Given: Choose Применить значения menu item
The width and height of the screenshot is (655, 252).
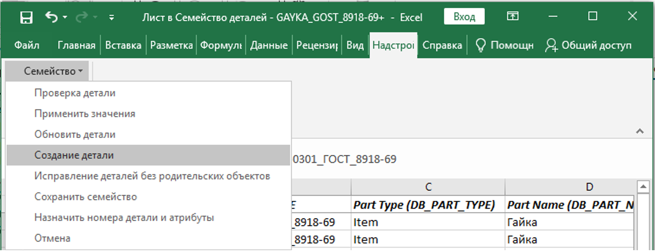Looking at the screenshot, I should point(148,114).
